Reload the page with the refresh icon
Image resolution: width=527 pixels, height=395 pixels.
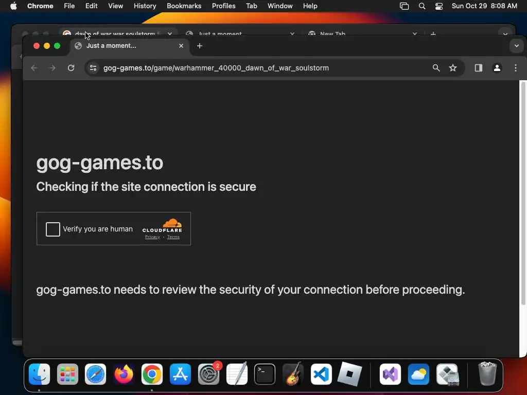pyautogui.click(x=71, y=68)
